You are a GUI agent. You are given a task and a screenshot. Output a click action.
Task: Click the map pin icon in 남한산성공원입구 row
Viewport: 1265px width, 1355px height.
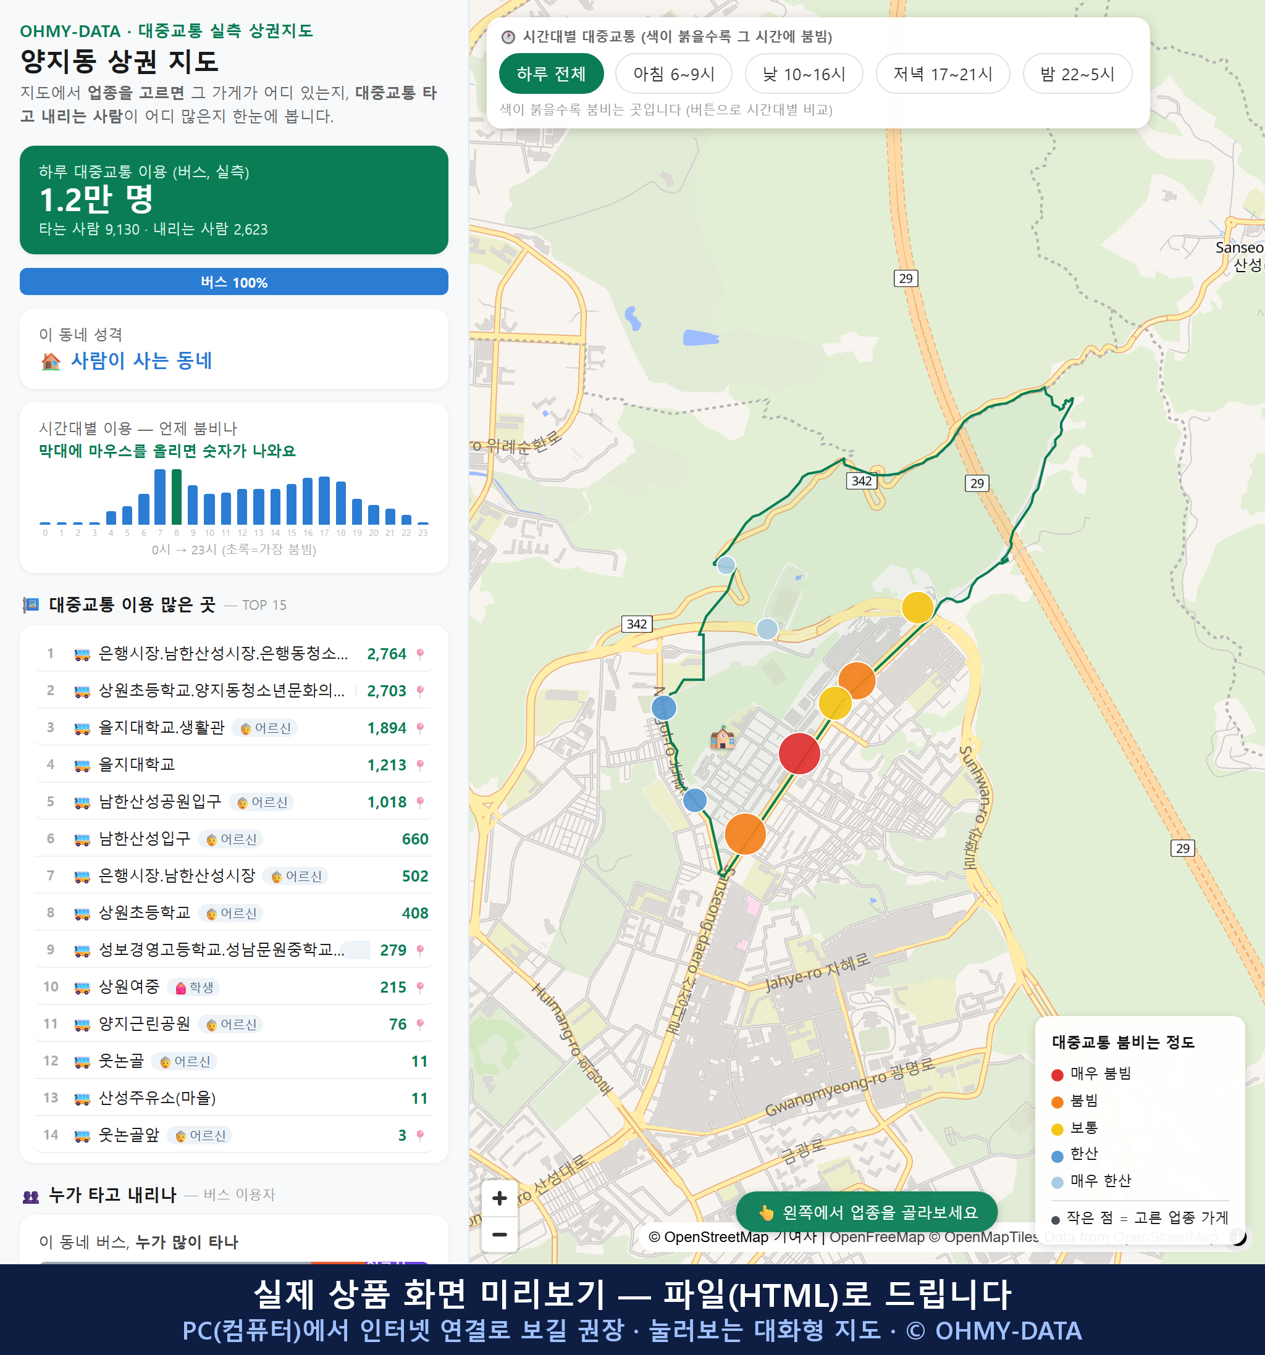(420, 803)
